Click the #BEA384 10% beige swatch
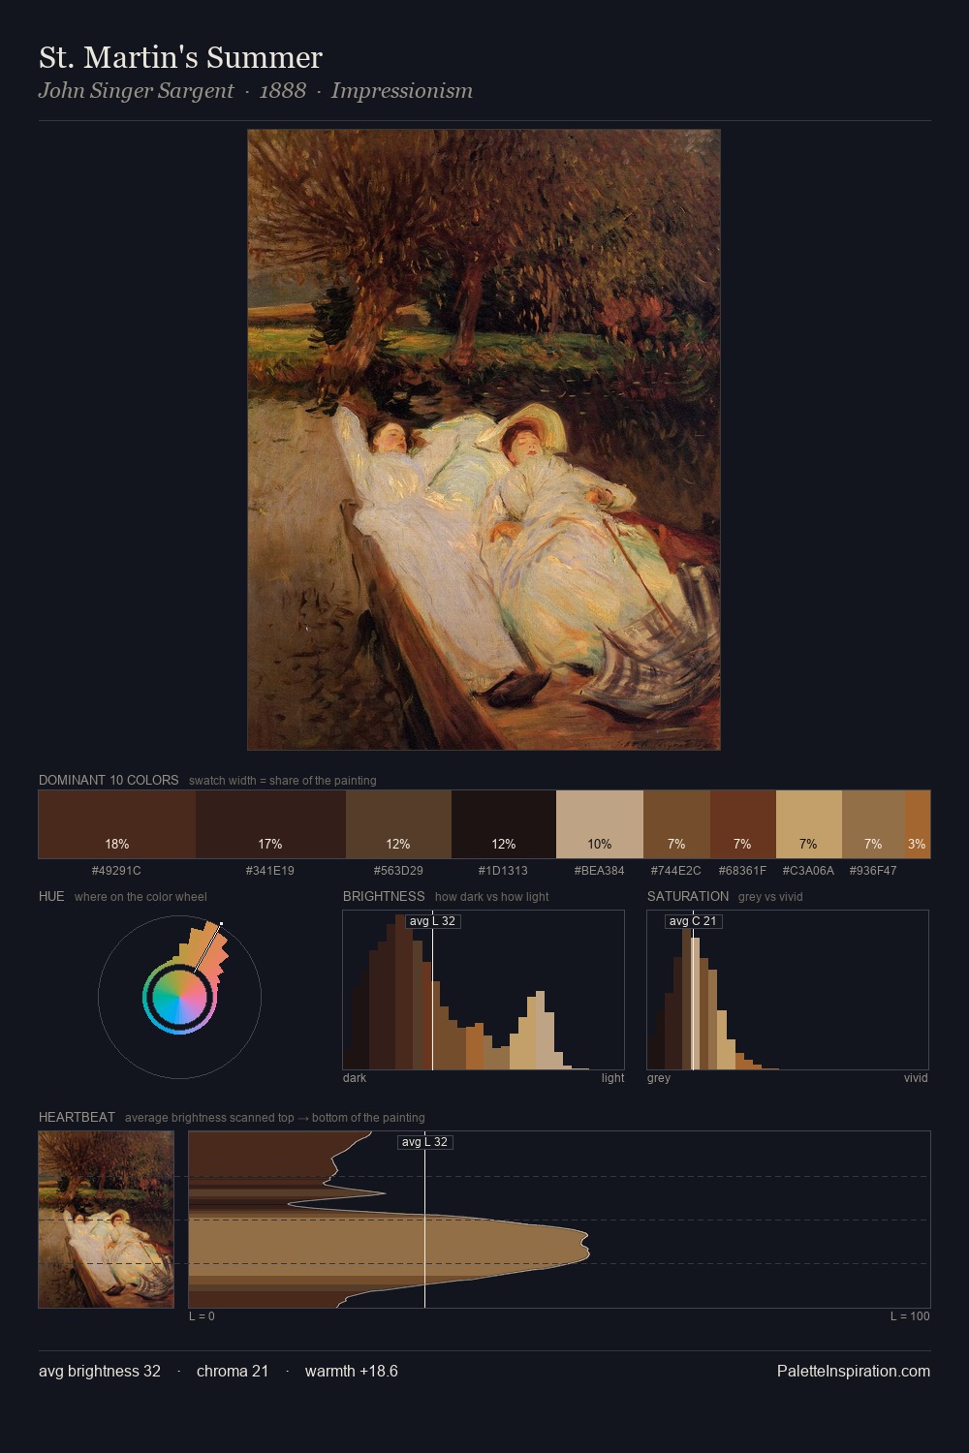Screen dimensions: 969x1453 [600, 824]
